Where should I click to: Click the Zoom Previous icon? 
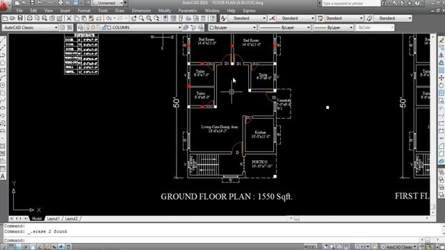(156, 19)
